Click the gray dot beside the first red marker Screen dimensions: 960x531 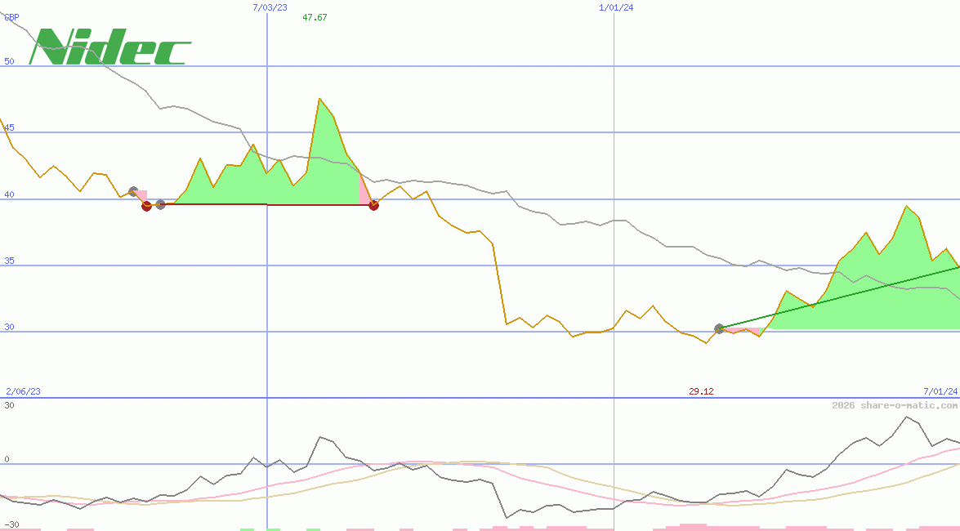pyautogui.click(x=160, y=205)
